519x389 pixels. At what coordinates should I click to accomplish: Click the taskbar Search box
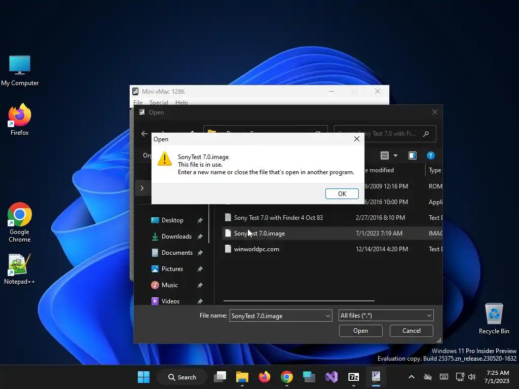coord(182,377)
